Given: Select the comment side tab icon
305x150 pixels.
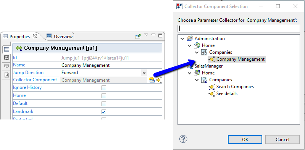Looking at the screenshot, I should [6, 66].
